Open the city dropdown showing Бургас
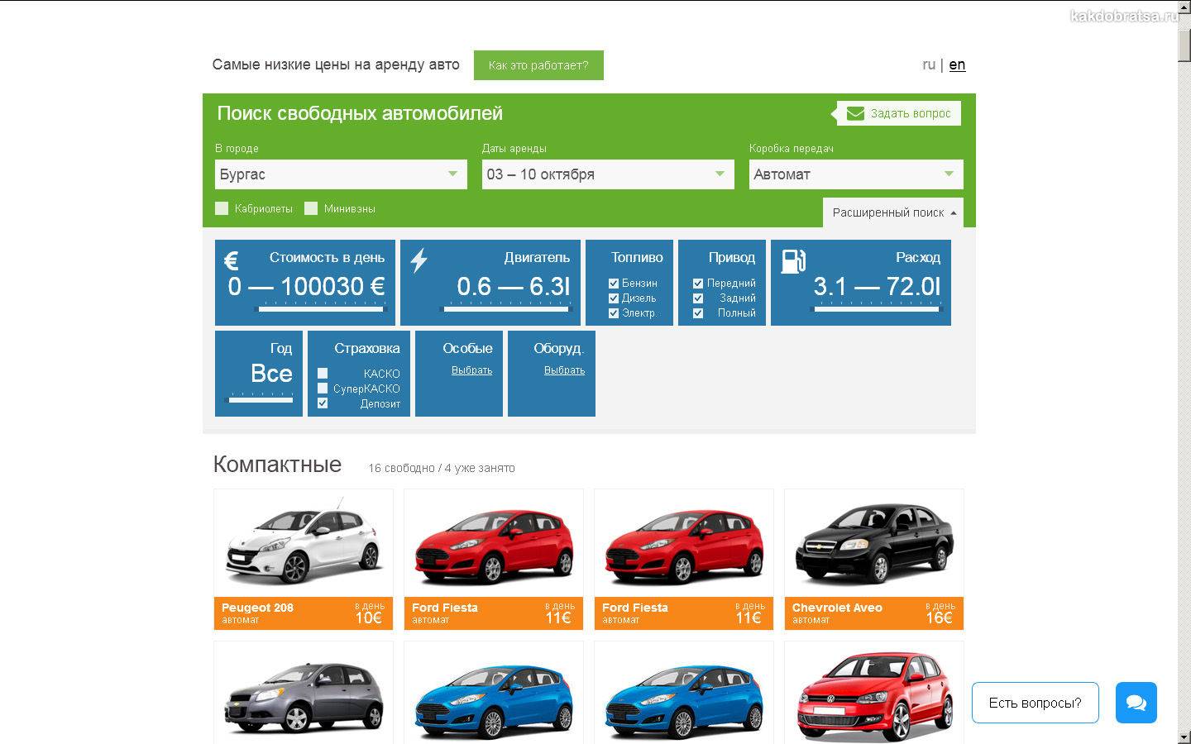This screenshot has height=744, width=1191. (341, 174)
